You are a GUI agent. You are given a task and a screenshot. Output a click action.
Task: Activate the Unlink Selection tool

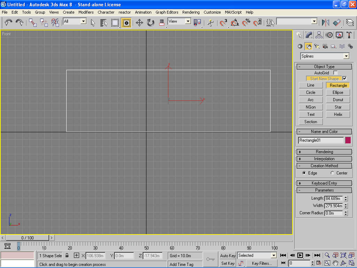(44, 22)
